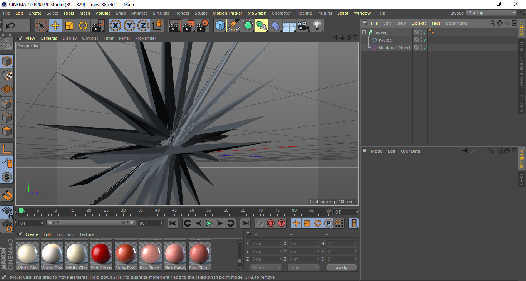Play the animation forwards
This screenshot has height=281, width=526.
tap(209, 223)
